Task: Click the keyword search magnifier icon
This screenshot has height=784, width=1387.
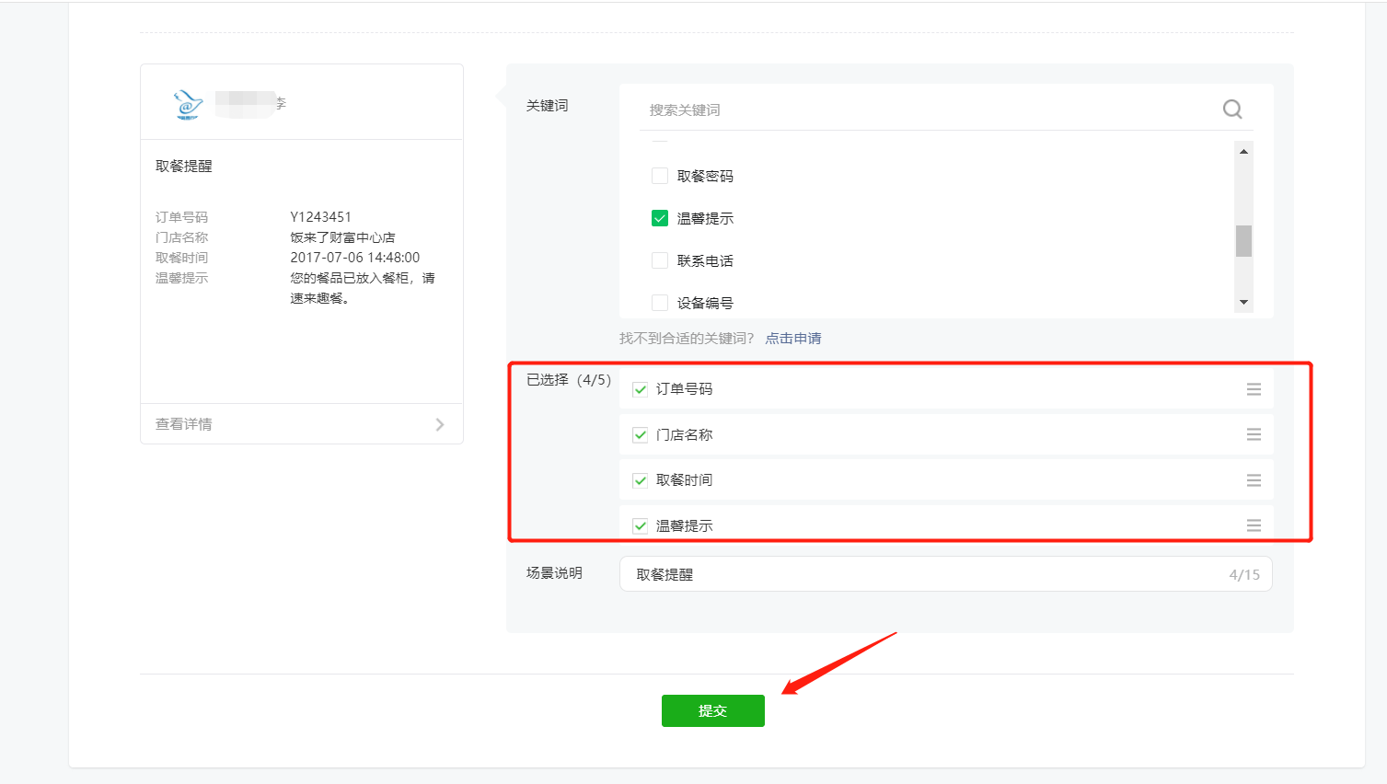Action: point(1232,110)
